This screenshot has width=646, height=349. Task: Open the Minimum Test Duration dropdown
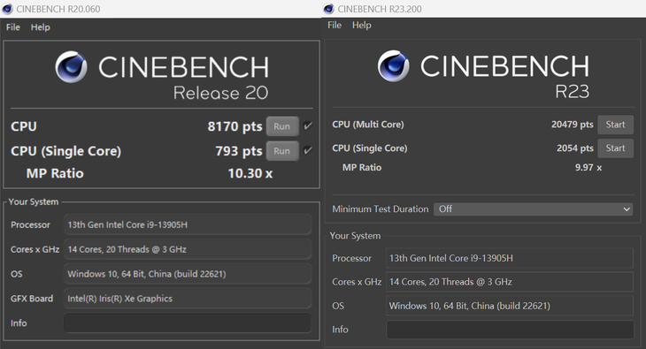point(534,209)
